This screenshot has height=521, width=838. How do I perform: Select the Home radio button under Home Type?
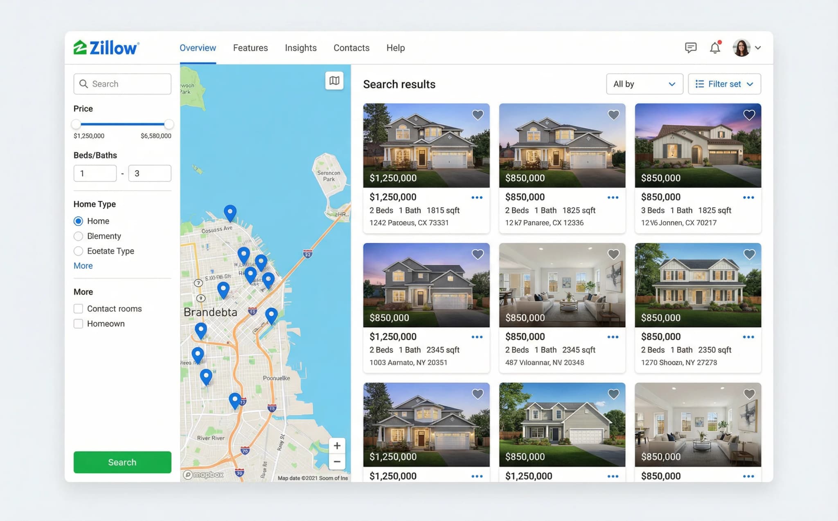(78, 221)
